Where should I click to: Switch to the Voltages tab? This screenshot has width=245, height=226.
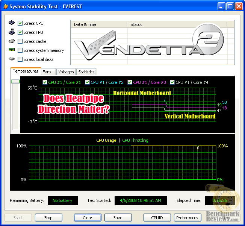coord(66,72)
